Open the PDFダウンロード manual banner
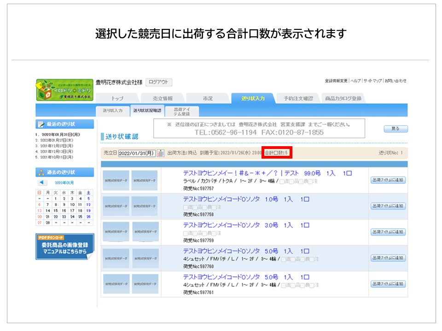 (64, 246)
